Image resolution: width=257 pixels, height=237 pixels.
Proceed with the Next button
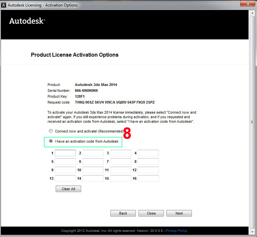pos(179,213)
